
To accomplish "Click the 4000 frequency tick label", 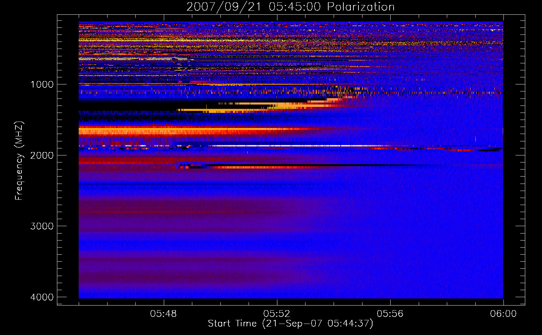I will (42, 297).
